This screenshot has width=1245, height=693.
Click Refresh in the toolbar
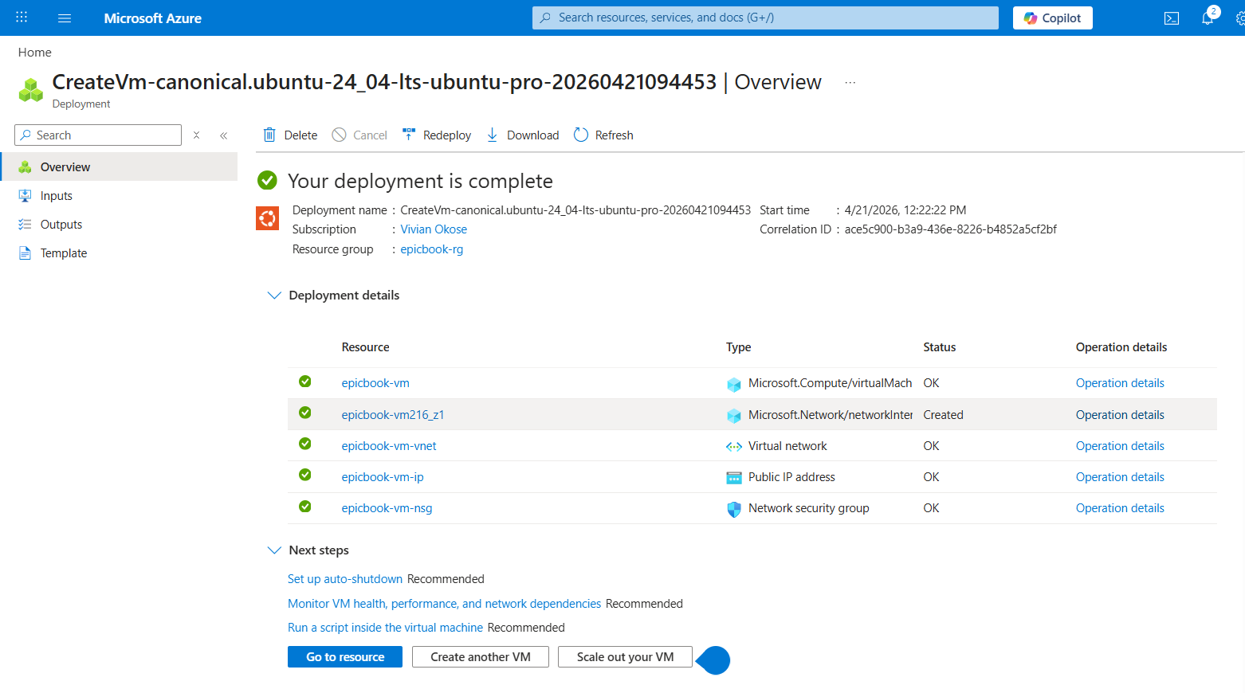point(603,135)
